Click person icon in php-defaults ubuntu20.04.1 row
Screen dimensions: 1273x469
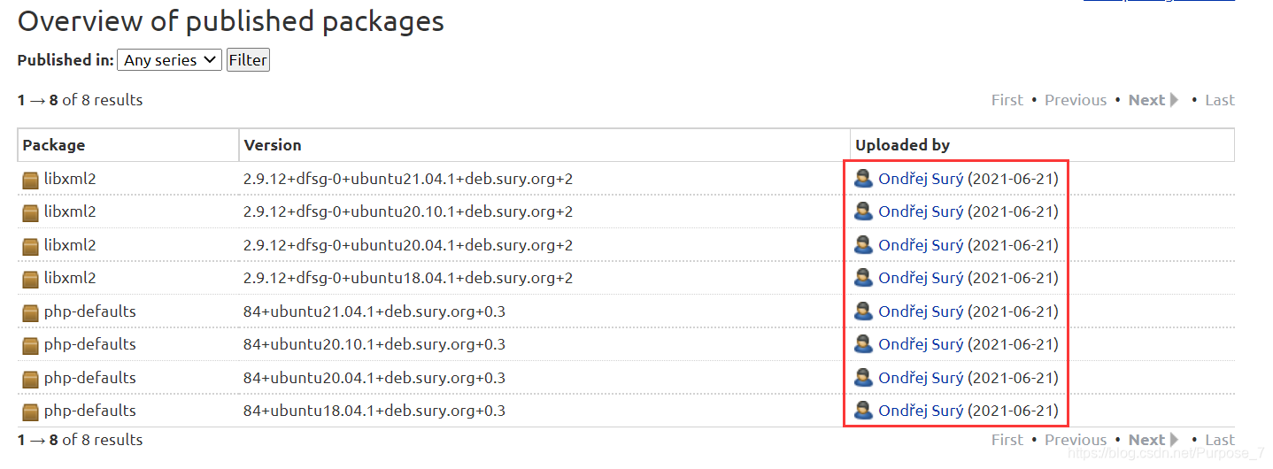[x=863, y=378]
